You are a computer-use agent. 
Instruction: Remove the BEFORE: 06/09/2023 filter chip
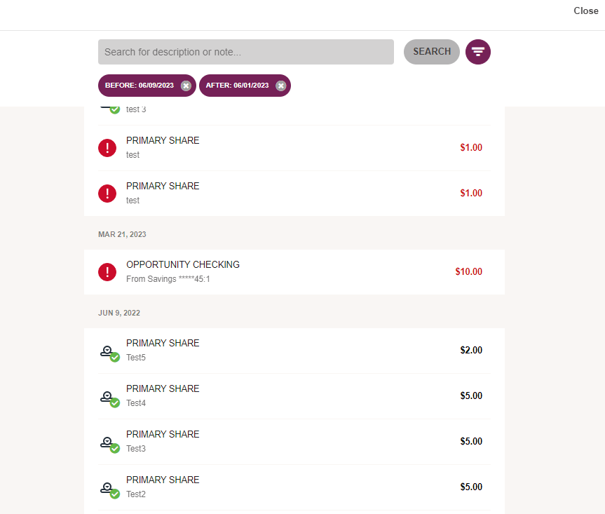pyautogui.click(x=186, y=86)
